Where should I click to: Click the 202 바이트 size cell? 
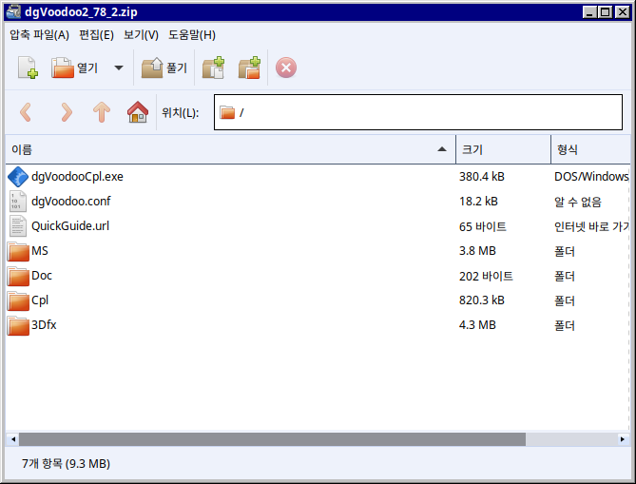[486, 276]
